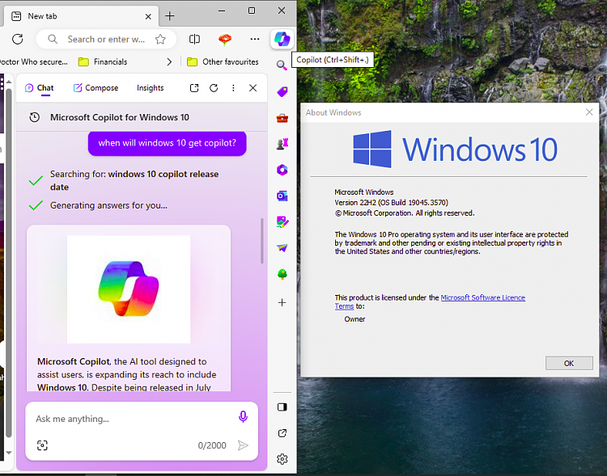
Task: Click the add screenshot icon in chat box
Action: click(x=42, y=445)
